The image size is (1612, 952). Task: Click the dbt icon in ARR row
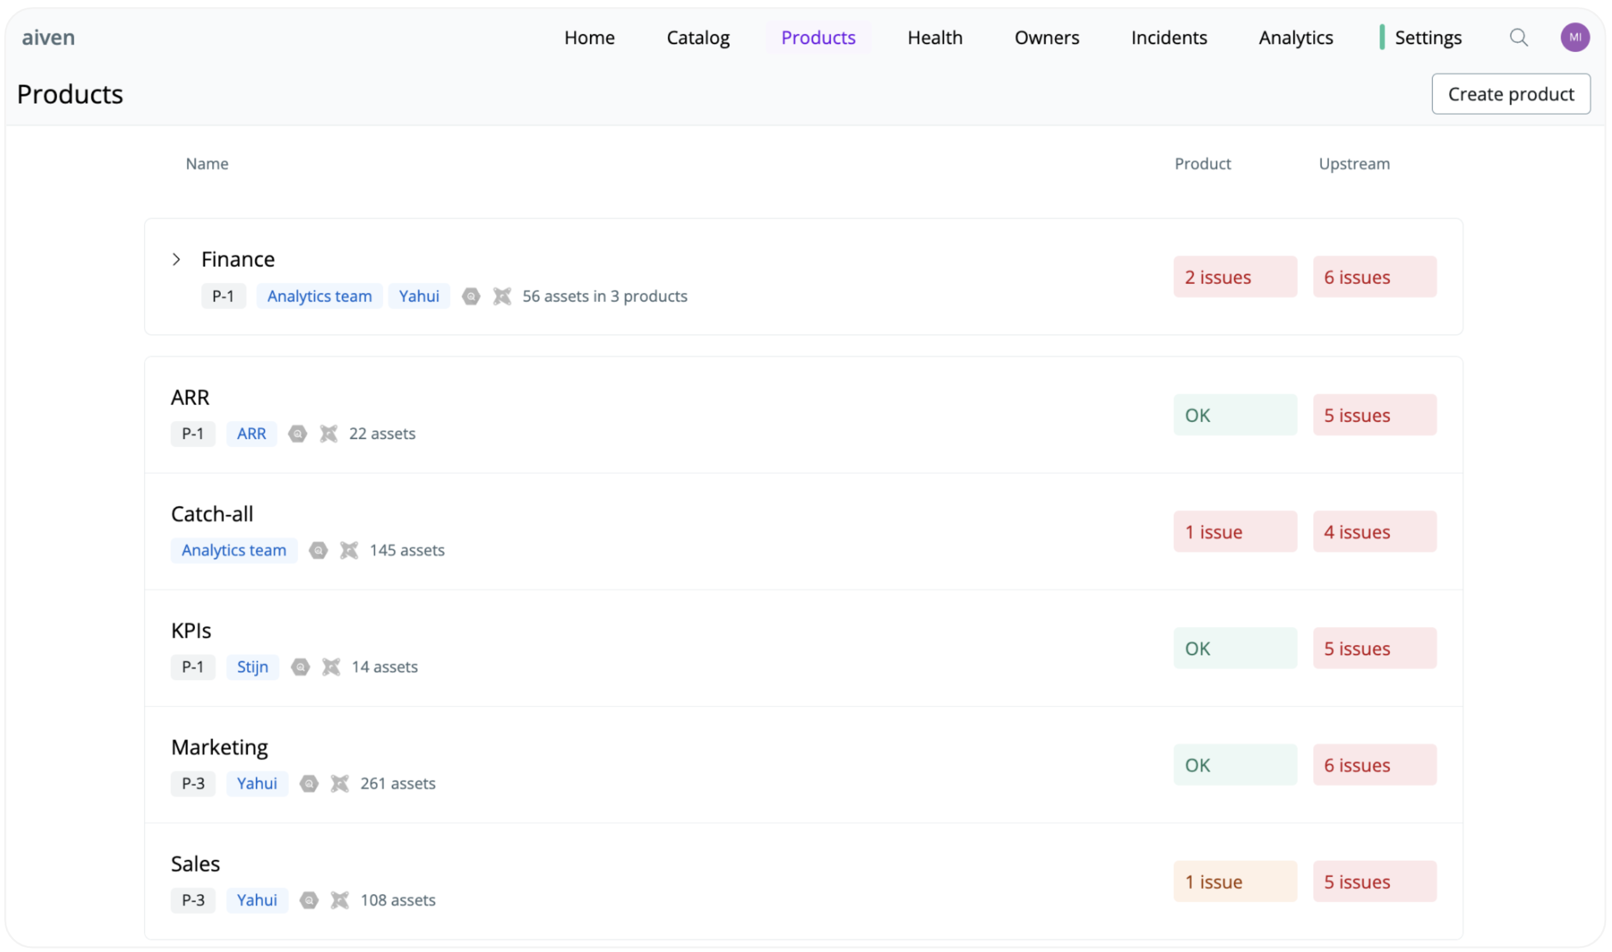(x=329, y=434)
